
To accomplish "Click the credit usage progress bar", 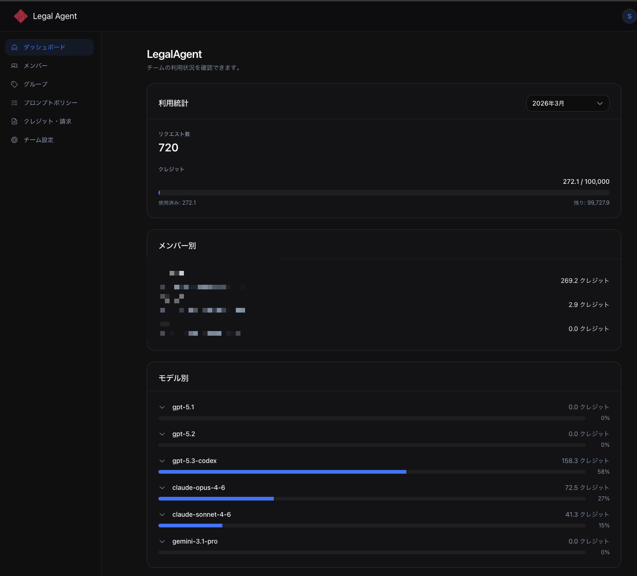I will 384,193.
